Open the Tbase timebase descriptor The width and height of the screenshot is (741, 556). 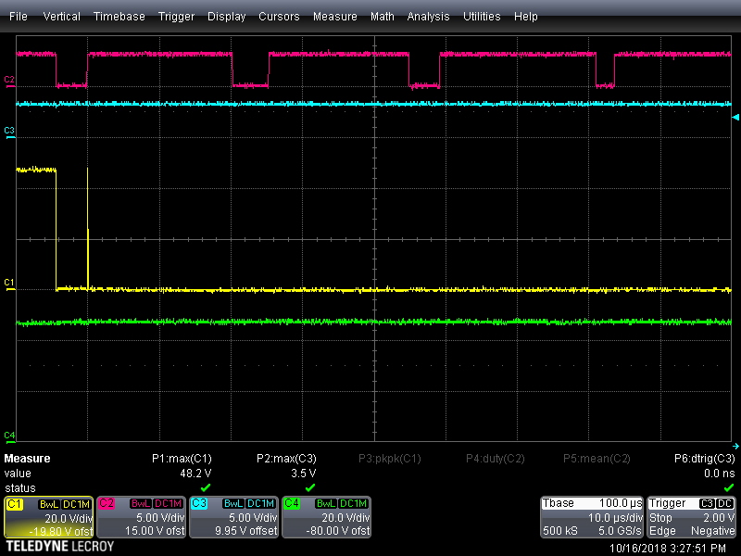coord(592,517)
